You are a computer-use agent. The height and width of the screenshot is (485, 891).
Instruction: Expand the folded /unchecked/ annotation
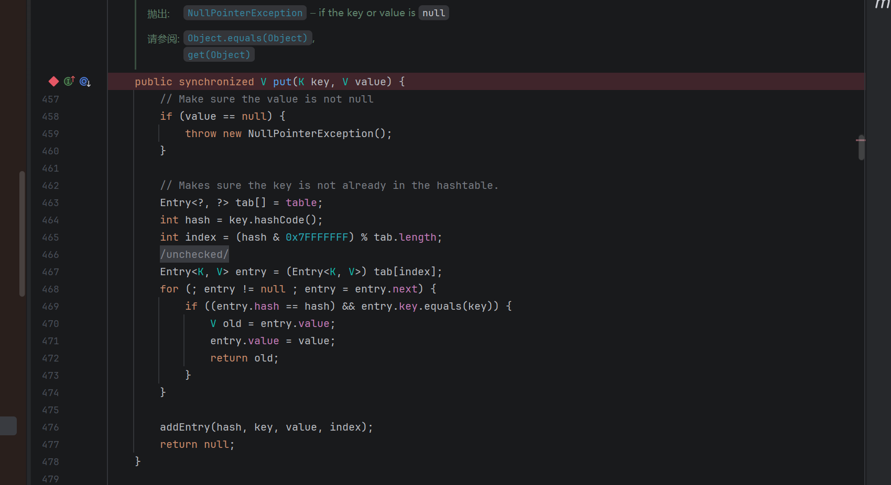[194, 254]
